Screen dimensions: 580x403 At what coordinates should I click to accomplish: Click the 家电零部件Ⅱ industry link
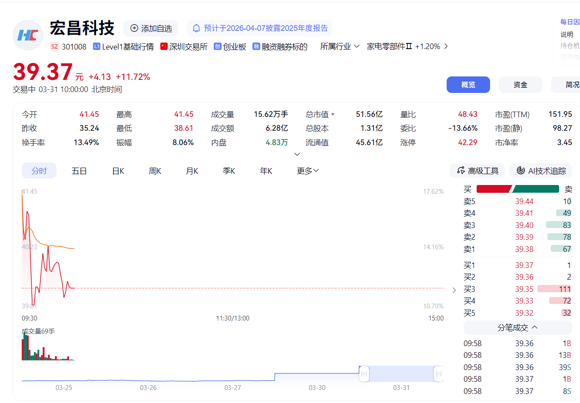[389, 46]
